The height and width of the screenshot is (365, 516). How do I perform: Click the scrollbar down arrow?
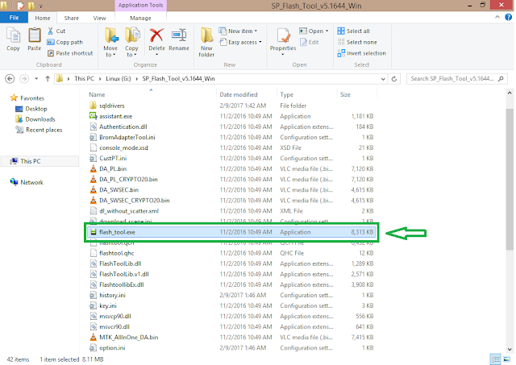pyautogui.click(x=510, y=349)
